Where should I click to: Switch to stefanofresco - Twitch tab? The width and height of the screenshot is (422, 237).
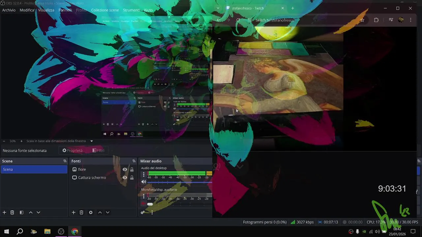[254, 8]
